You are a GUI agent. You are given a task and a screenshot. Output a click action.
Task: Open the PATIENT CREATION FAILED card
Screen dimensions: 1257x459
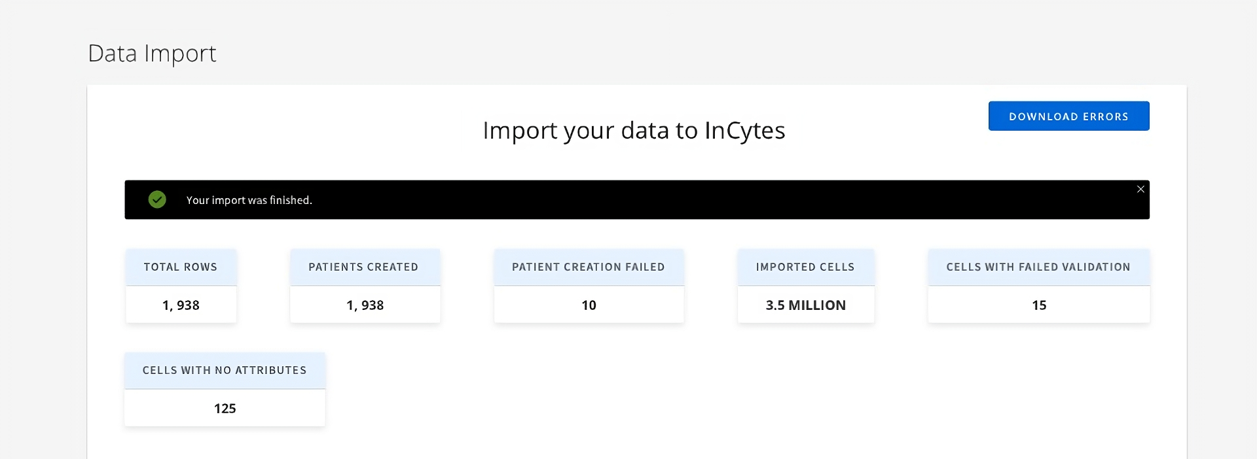pos(588,286)
